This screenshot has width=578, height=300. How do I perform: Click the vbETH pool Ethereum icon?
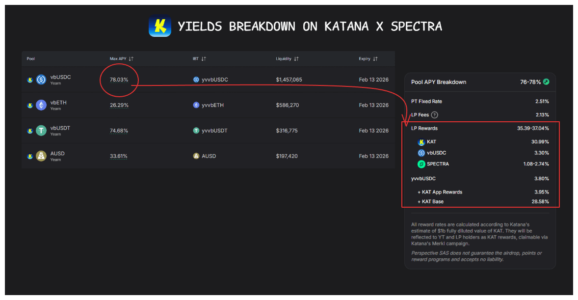(x=41, y=105)
